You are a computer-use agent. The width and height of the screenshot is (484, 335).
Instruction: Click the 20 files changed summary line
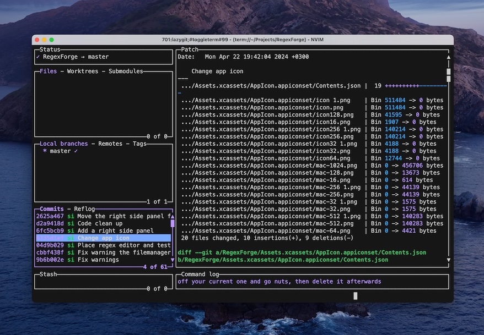point(267,238)
